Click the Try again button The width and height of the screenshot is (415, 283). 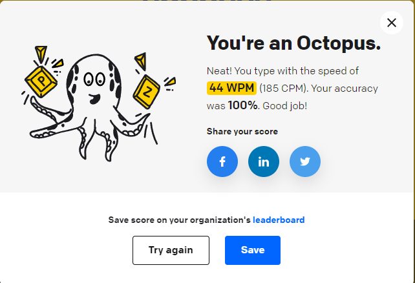click(x=171, y=250)
